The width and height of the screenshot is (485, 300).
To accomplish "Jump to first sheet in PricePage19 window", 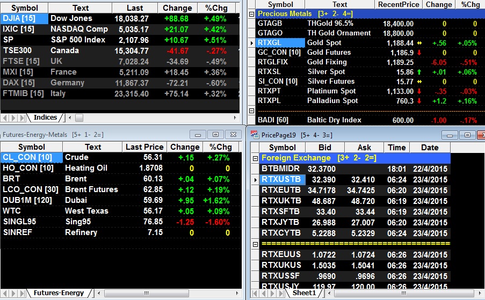I will pos(255,293).
